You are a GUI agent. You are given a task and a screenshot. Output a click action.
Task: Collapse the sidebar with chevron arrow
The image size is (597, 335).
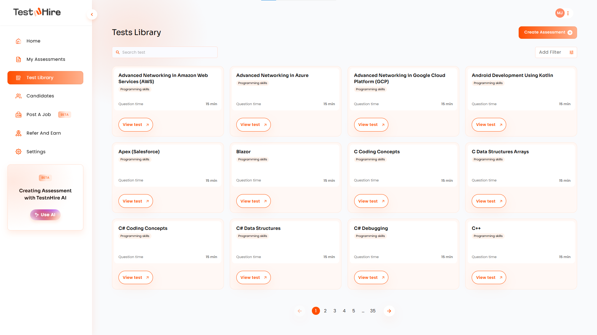click(x=92, y=14)
